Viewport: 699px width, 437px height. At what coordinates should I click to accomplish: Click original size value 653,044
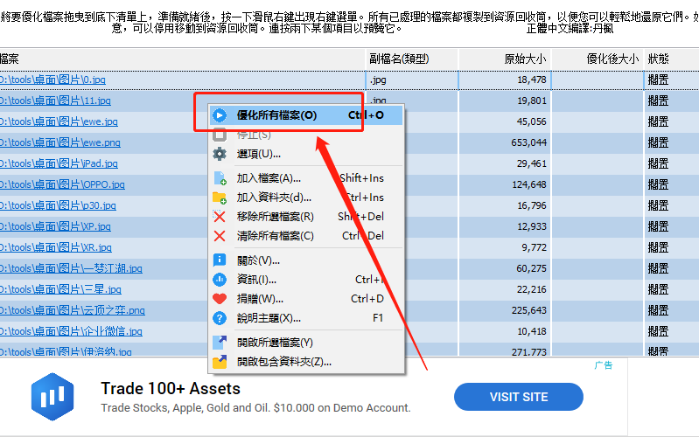coord(528,142)
